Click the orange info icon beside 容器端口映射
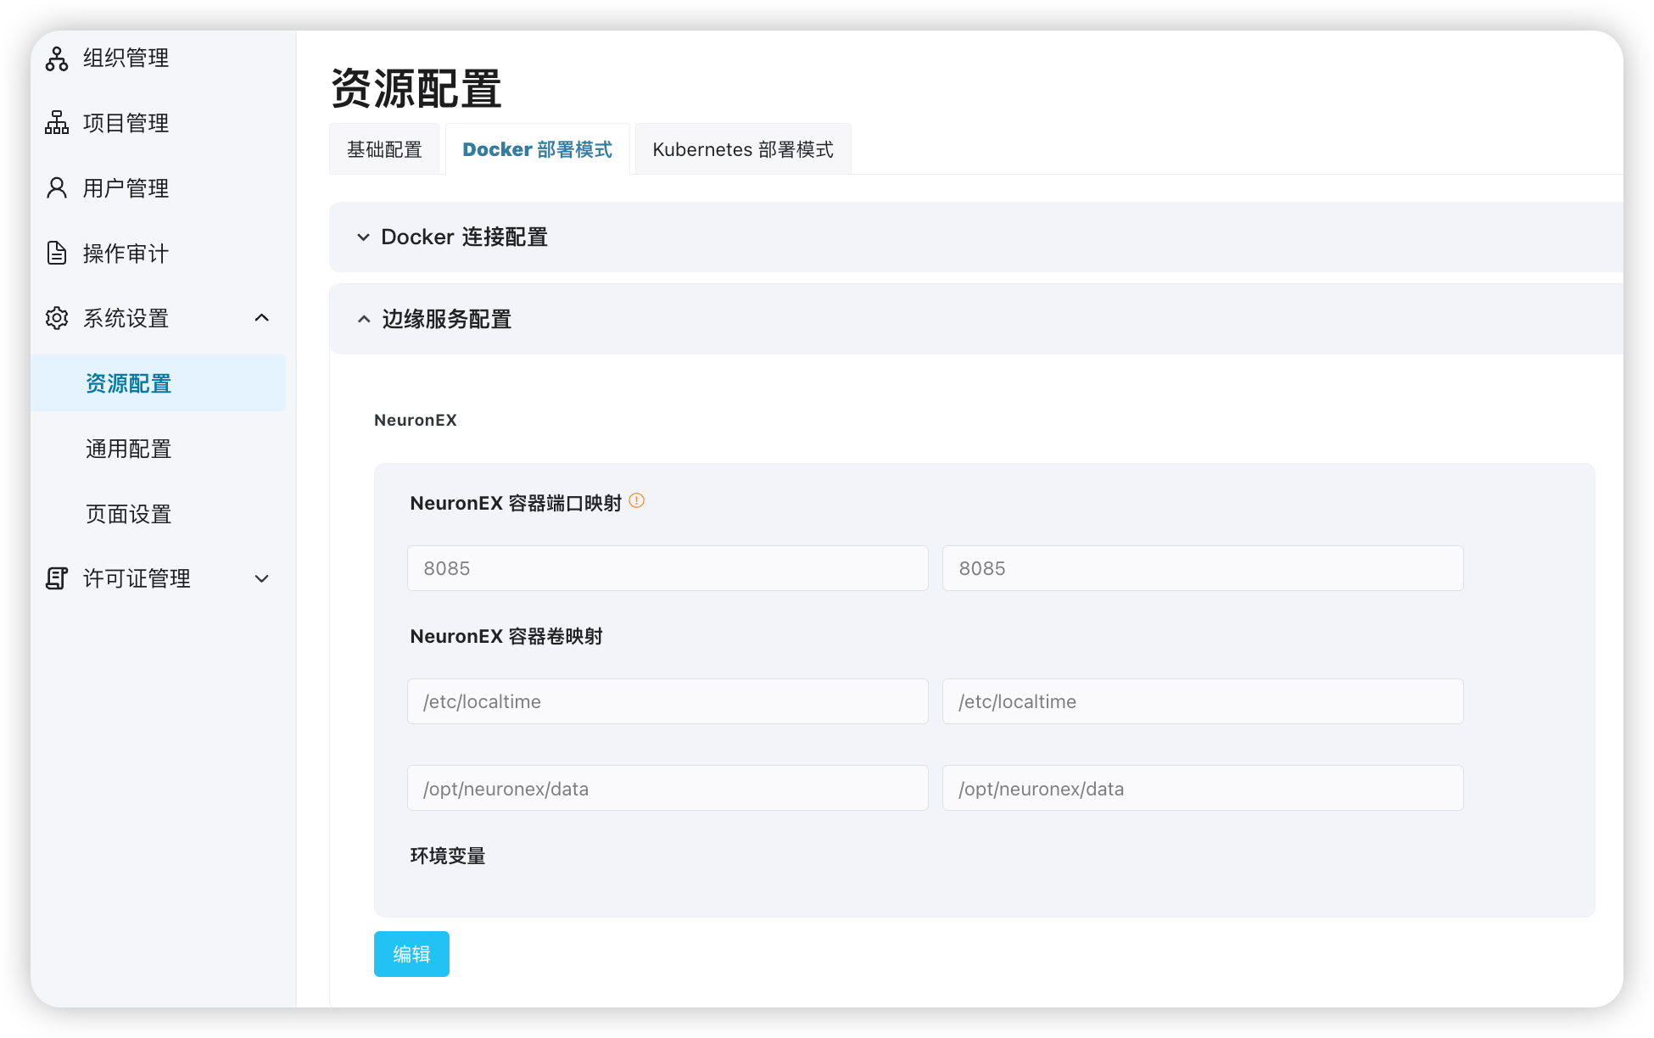This screenshot has width=1654, height=1038. click(x=636, y=501)
